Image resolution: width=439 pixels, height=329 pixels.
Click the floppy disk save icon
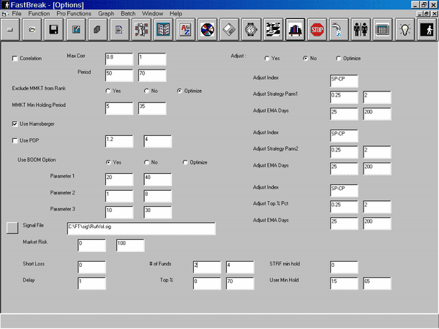[x=53, y=30]
